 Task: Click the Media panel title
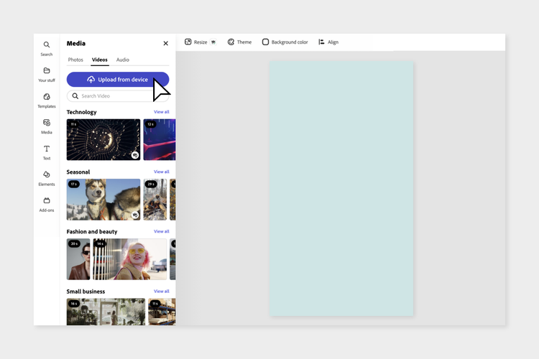click(76, 43)
